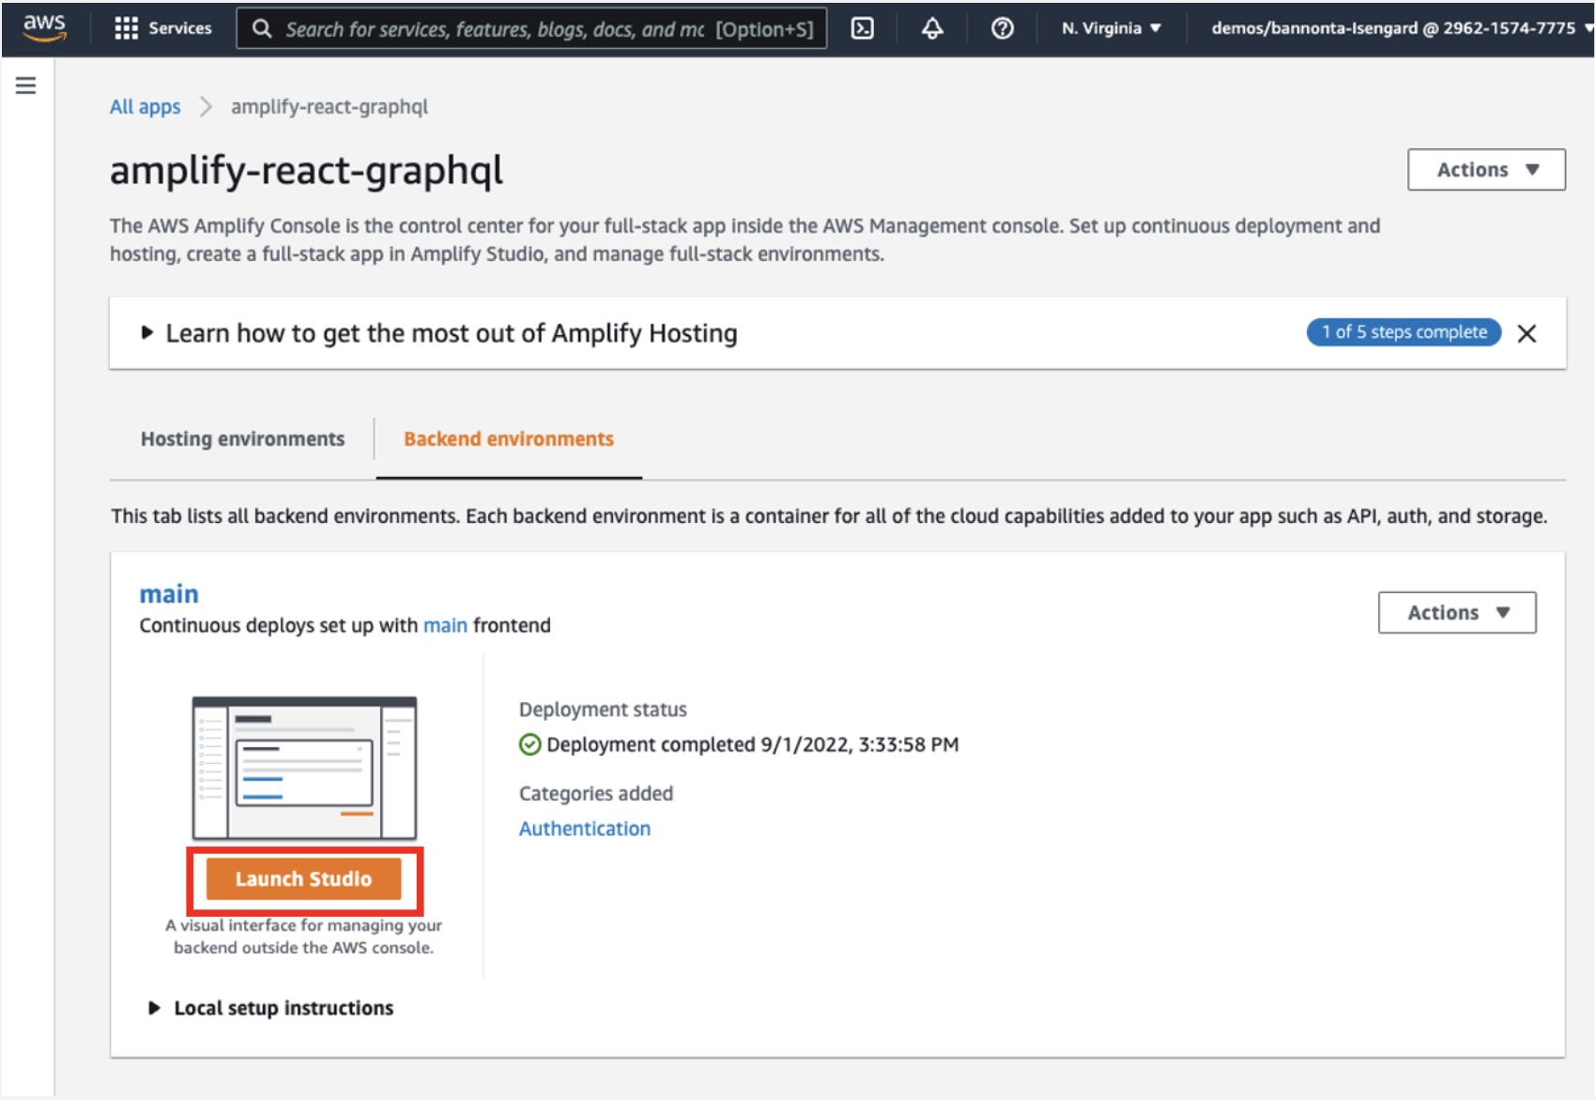Open the Services grid menu
The height and width of the screenshot is (1100, 1596).
(x=162, y=28)
